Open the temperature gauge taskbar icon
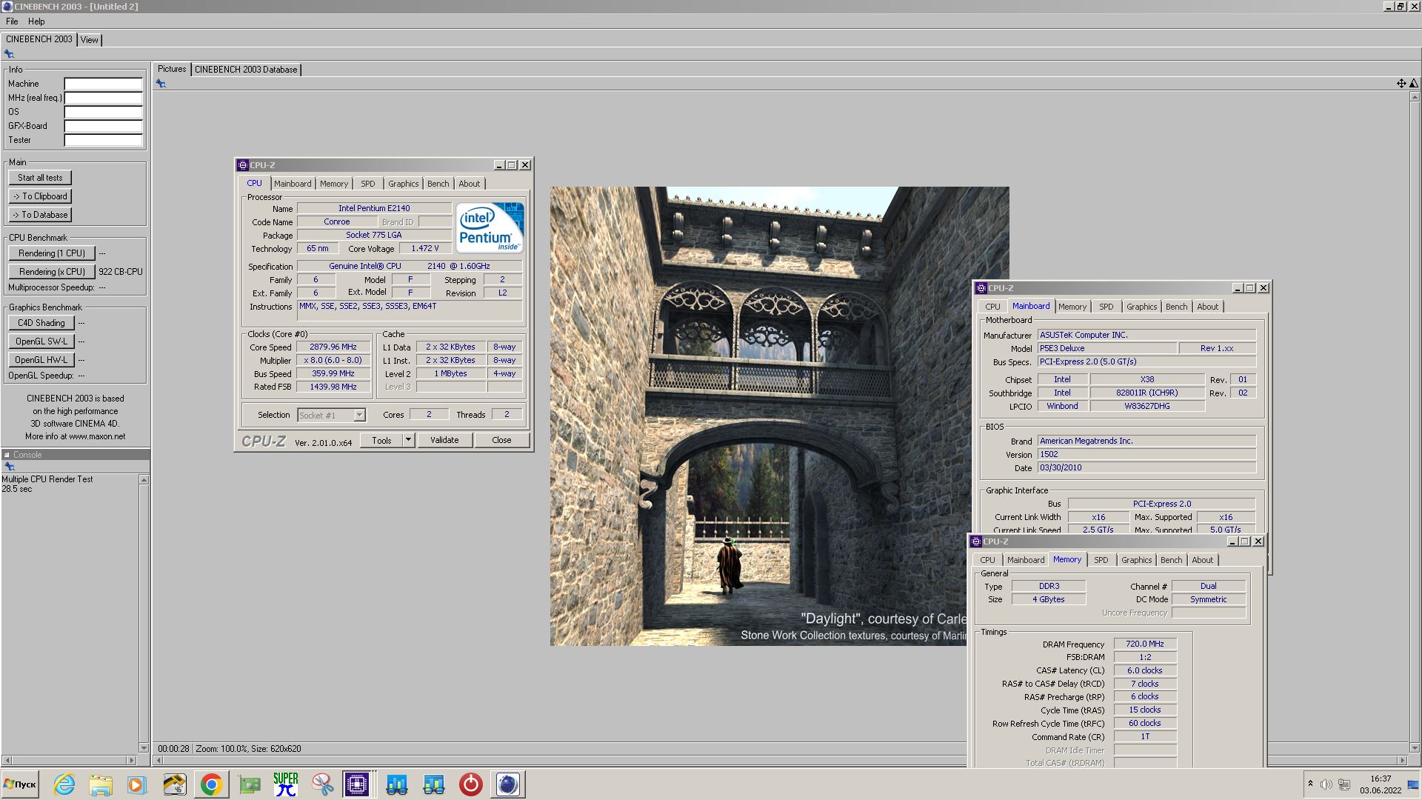Image resolution: width=1422 pixels, height=800 pixels. 175,784
